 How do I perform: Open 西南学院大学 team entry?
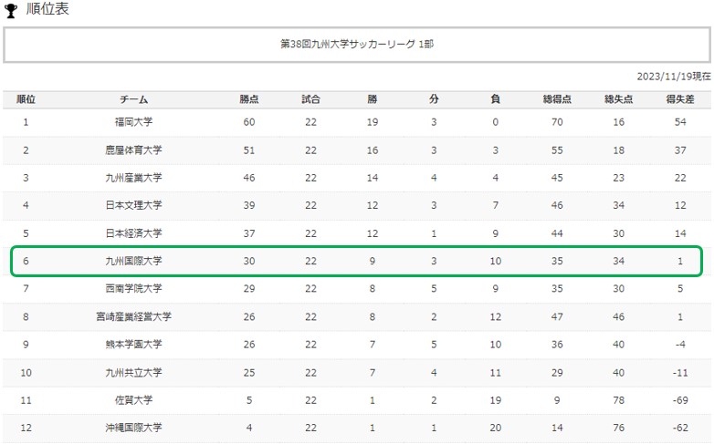pyautogui.click(x=133, y=288)
